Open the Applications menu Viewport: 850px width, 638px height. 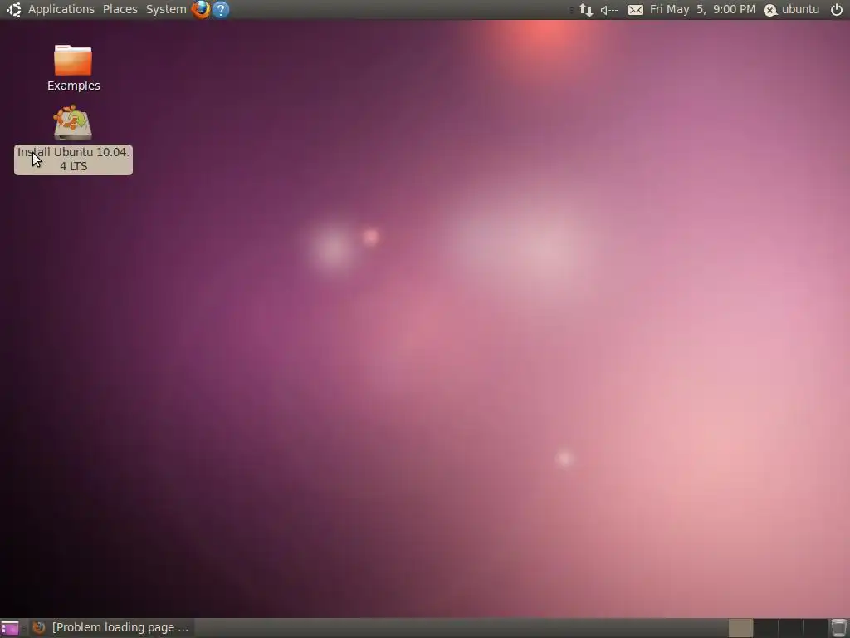(x=61, y=9)
